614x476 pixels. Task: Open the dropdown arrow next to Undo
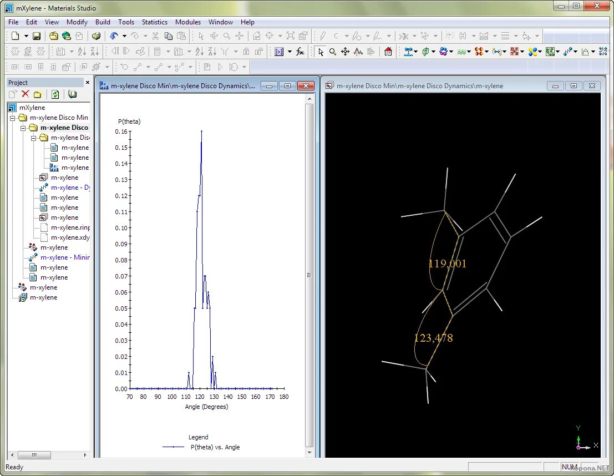[124, 36]
